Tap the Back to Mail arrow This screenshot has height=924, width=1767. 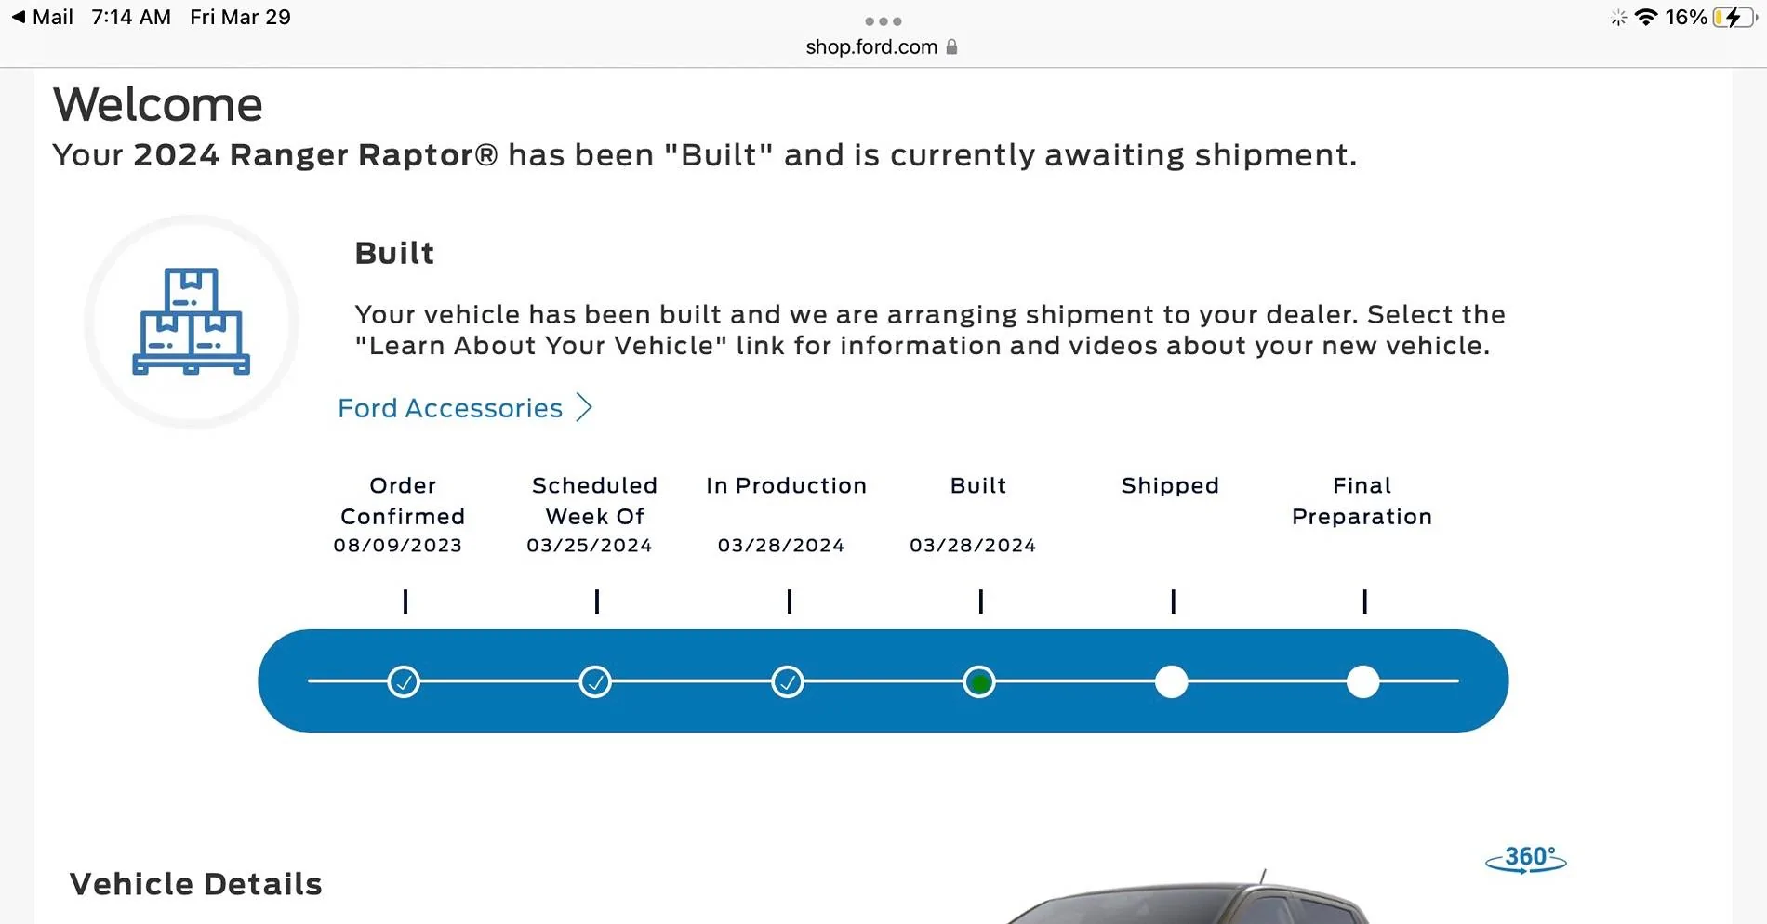click(x=19, y=17)
